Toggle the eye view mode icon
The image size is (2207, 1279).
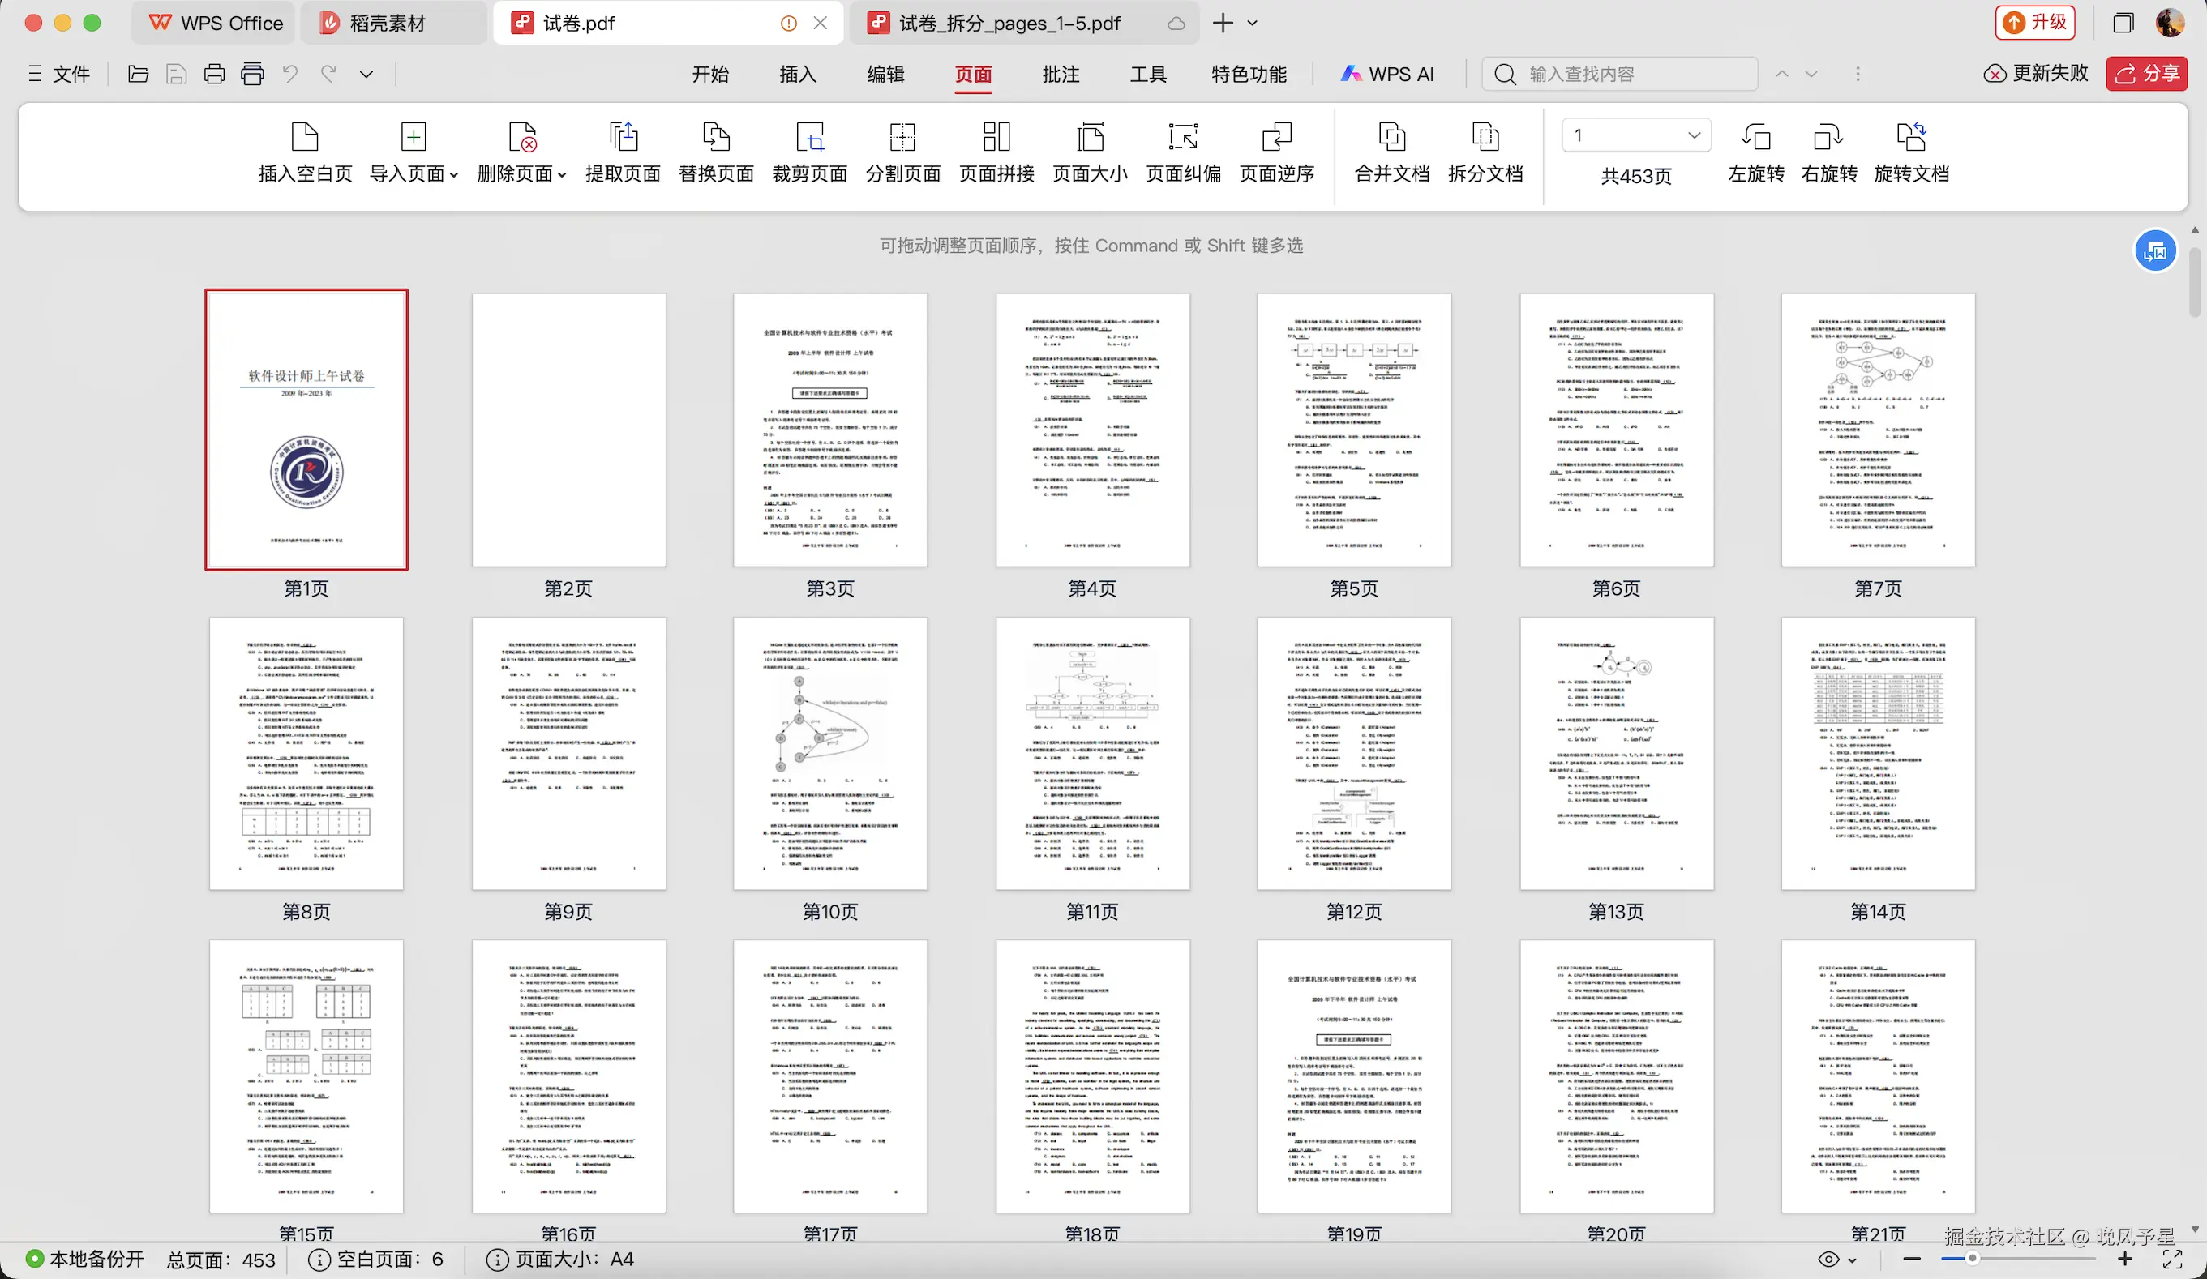click(1828, 1259)
